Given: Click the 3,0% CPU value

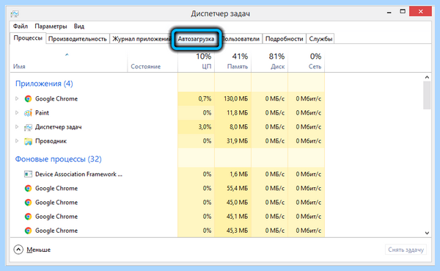Looking at the screenshot, I should (205, 127).
